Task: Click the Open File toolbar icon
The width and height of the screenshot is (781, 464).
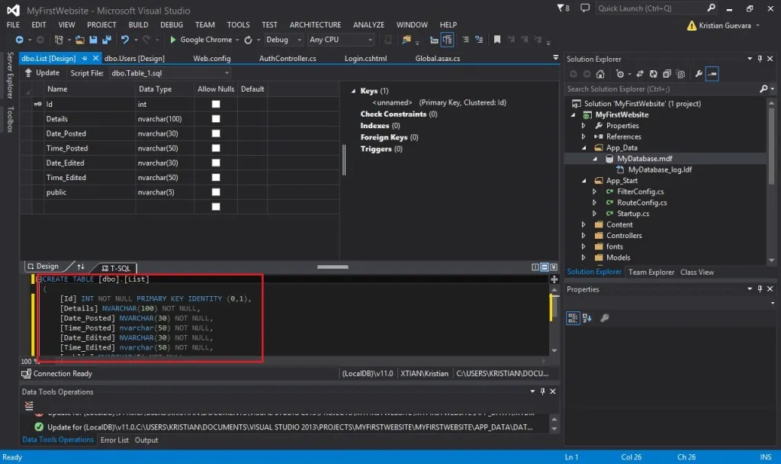Action: pyautogui.click(x=79, y=40)
